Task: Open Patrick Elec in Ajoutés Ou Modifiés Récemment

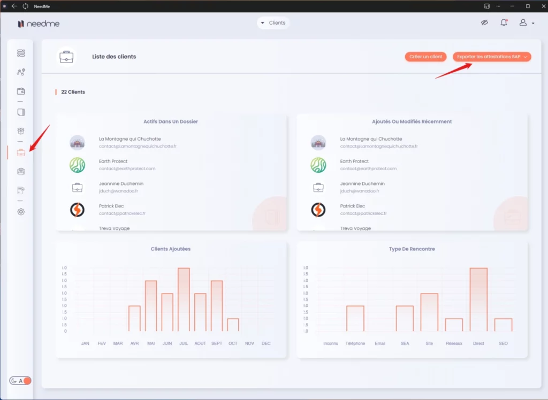Action: [x=352, y=206]
